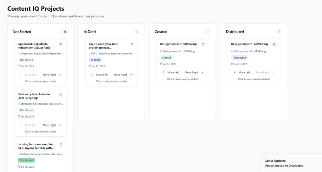
Task: Click the green Created status badge
Action: click(167, 58)
